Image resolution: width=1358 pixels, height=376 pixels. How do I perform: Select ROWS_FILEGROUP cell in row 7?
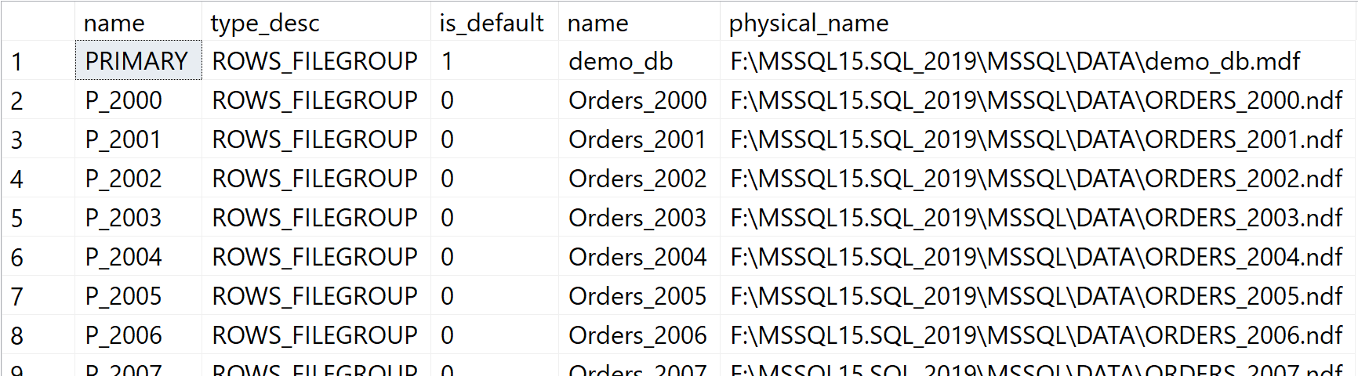(x=316, y=295)
